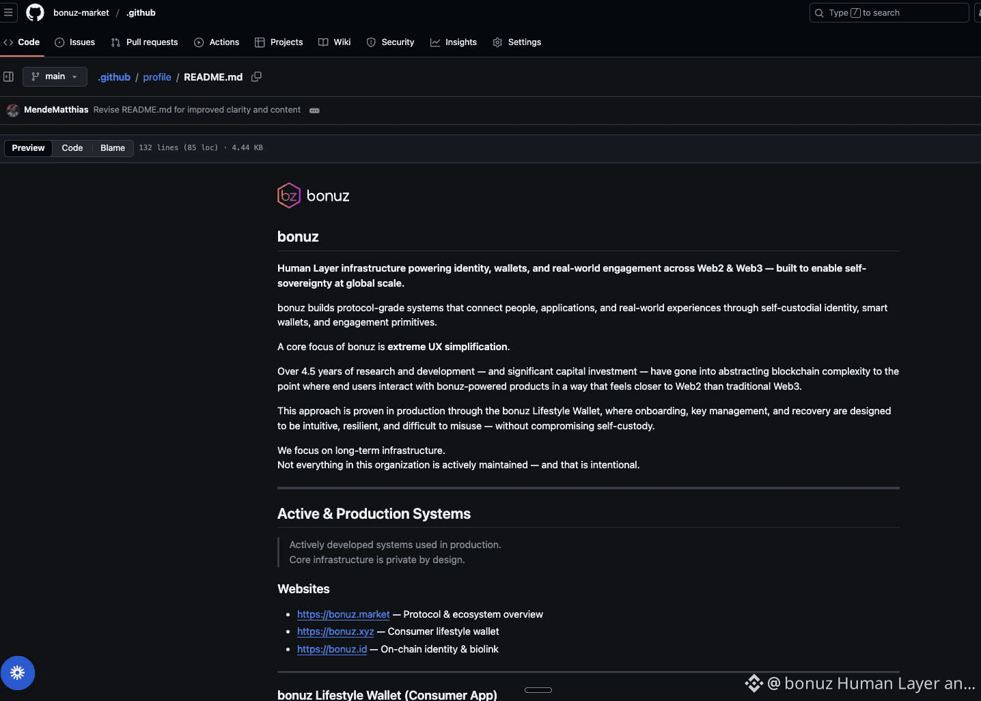981x701 pixels.
Task: Click the bonuz logo image
Action: (x=314, y=195)
